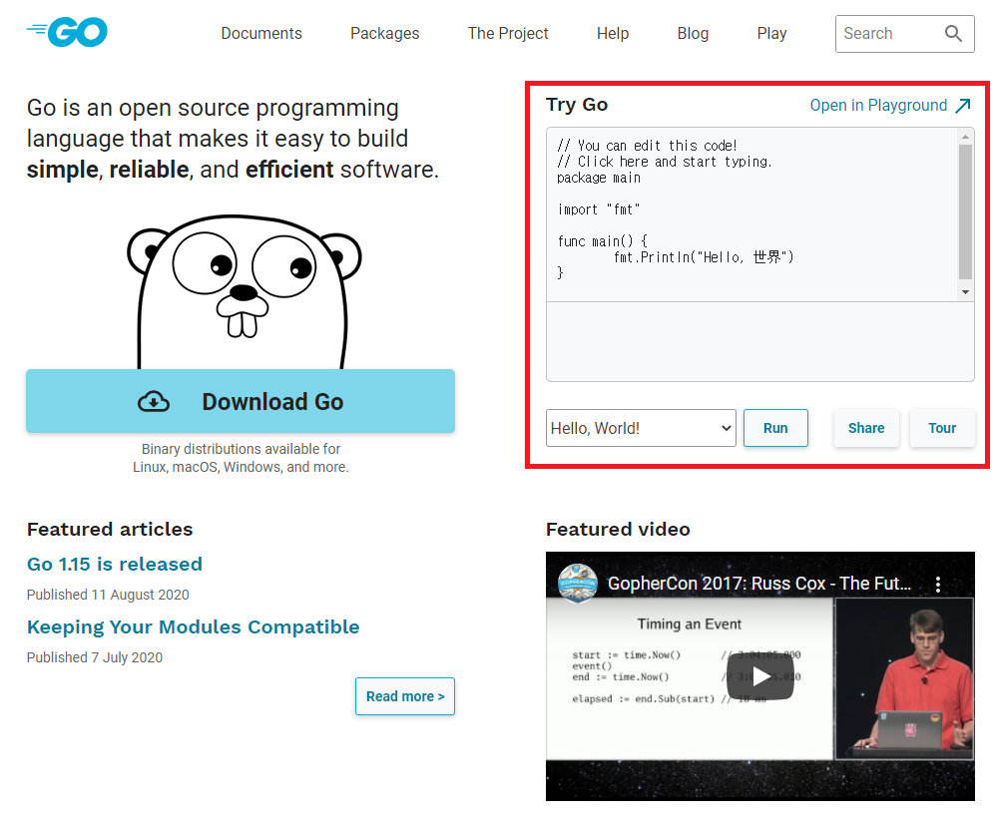Image resolution: width=997 pixels, height=826 pixels.
Task: Click the Share button
Action: tap(866, 428)
